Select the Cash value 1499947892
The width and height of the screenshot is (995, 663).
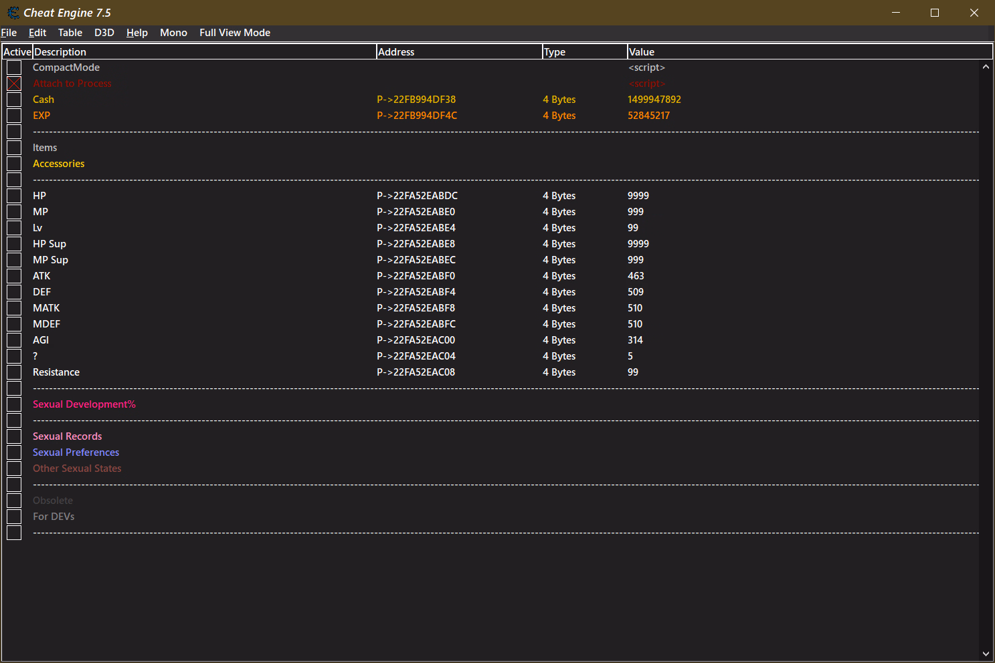pos(654,100)
